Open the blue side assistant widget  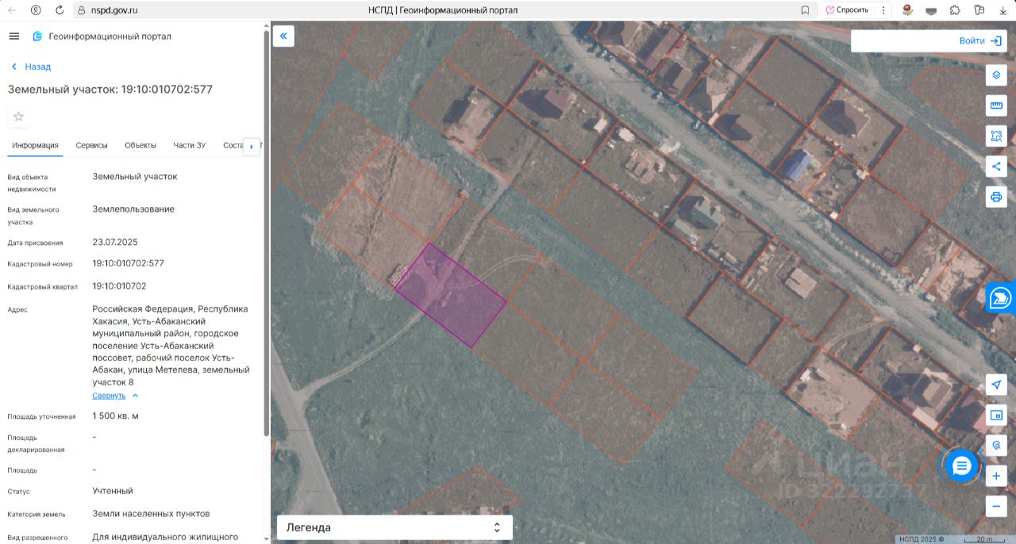pyautogui.click(x=1001, y=298)
